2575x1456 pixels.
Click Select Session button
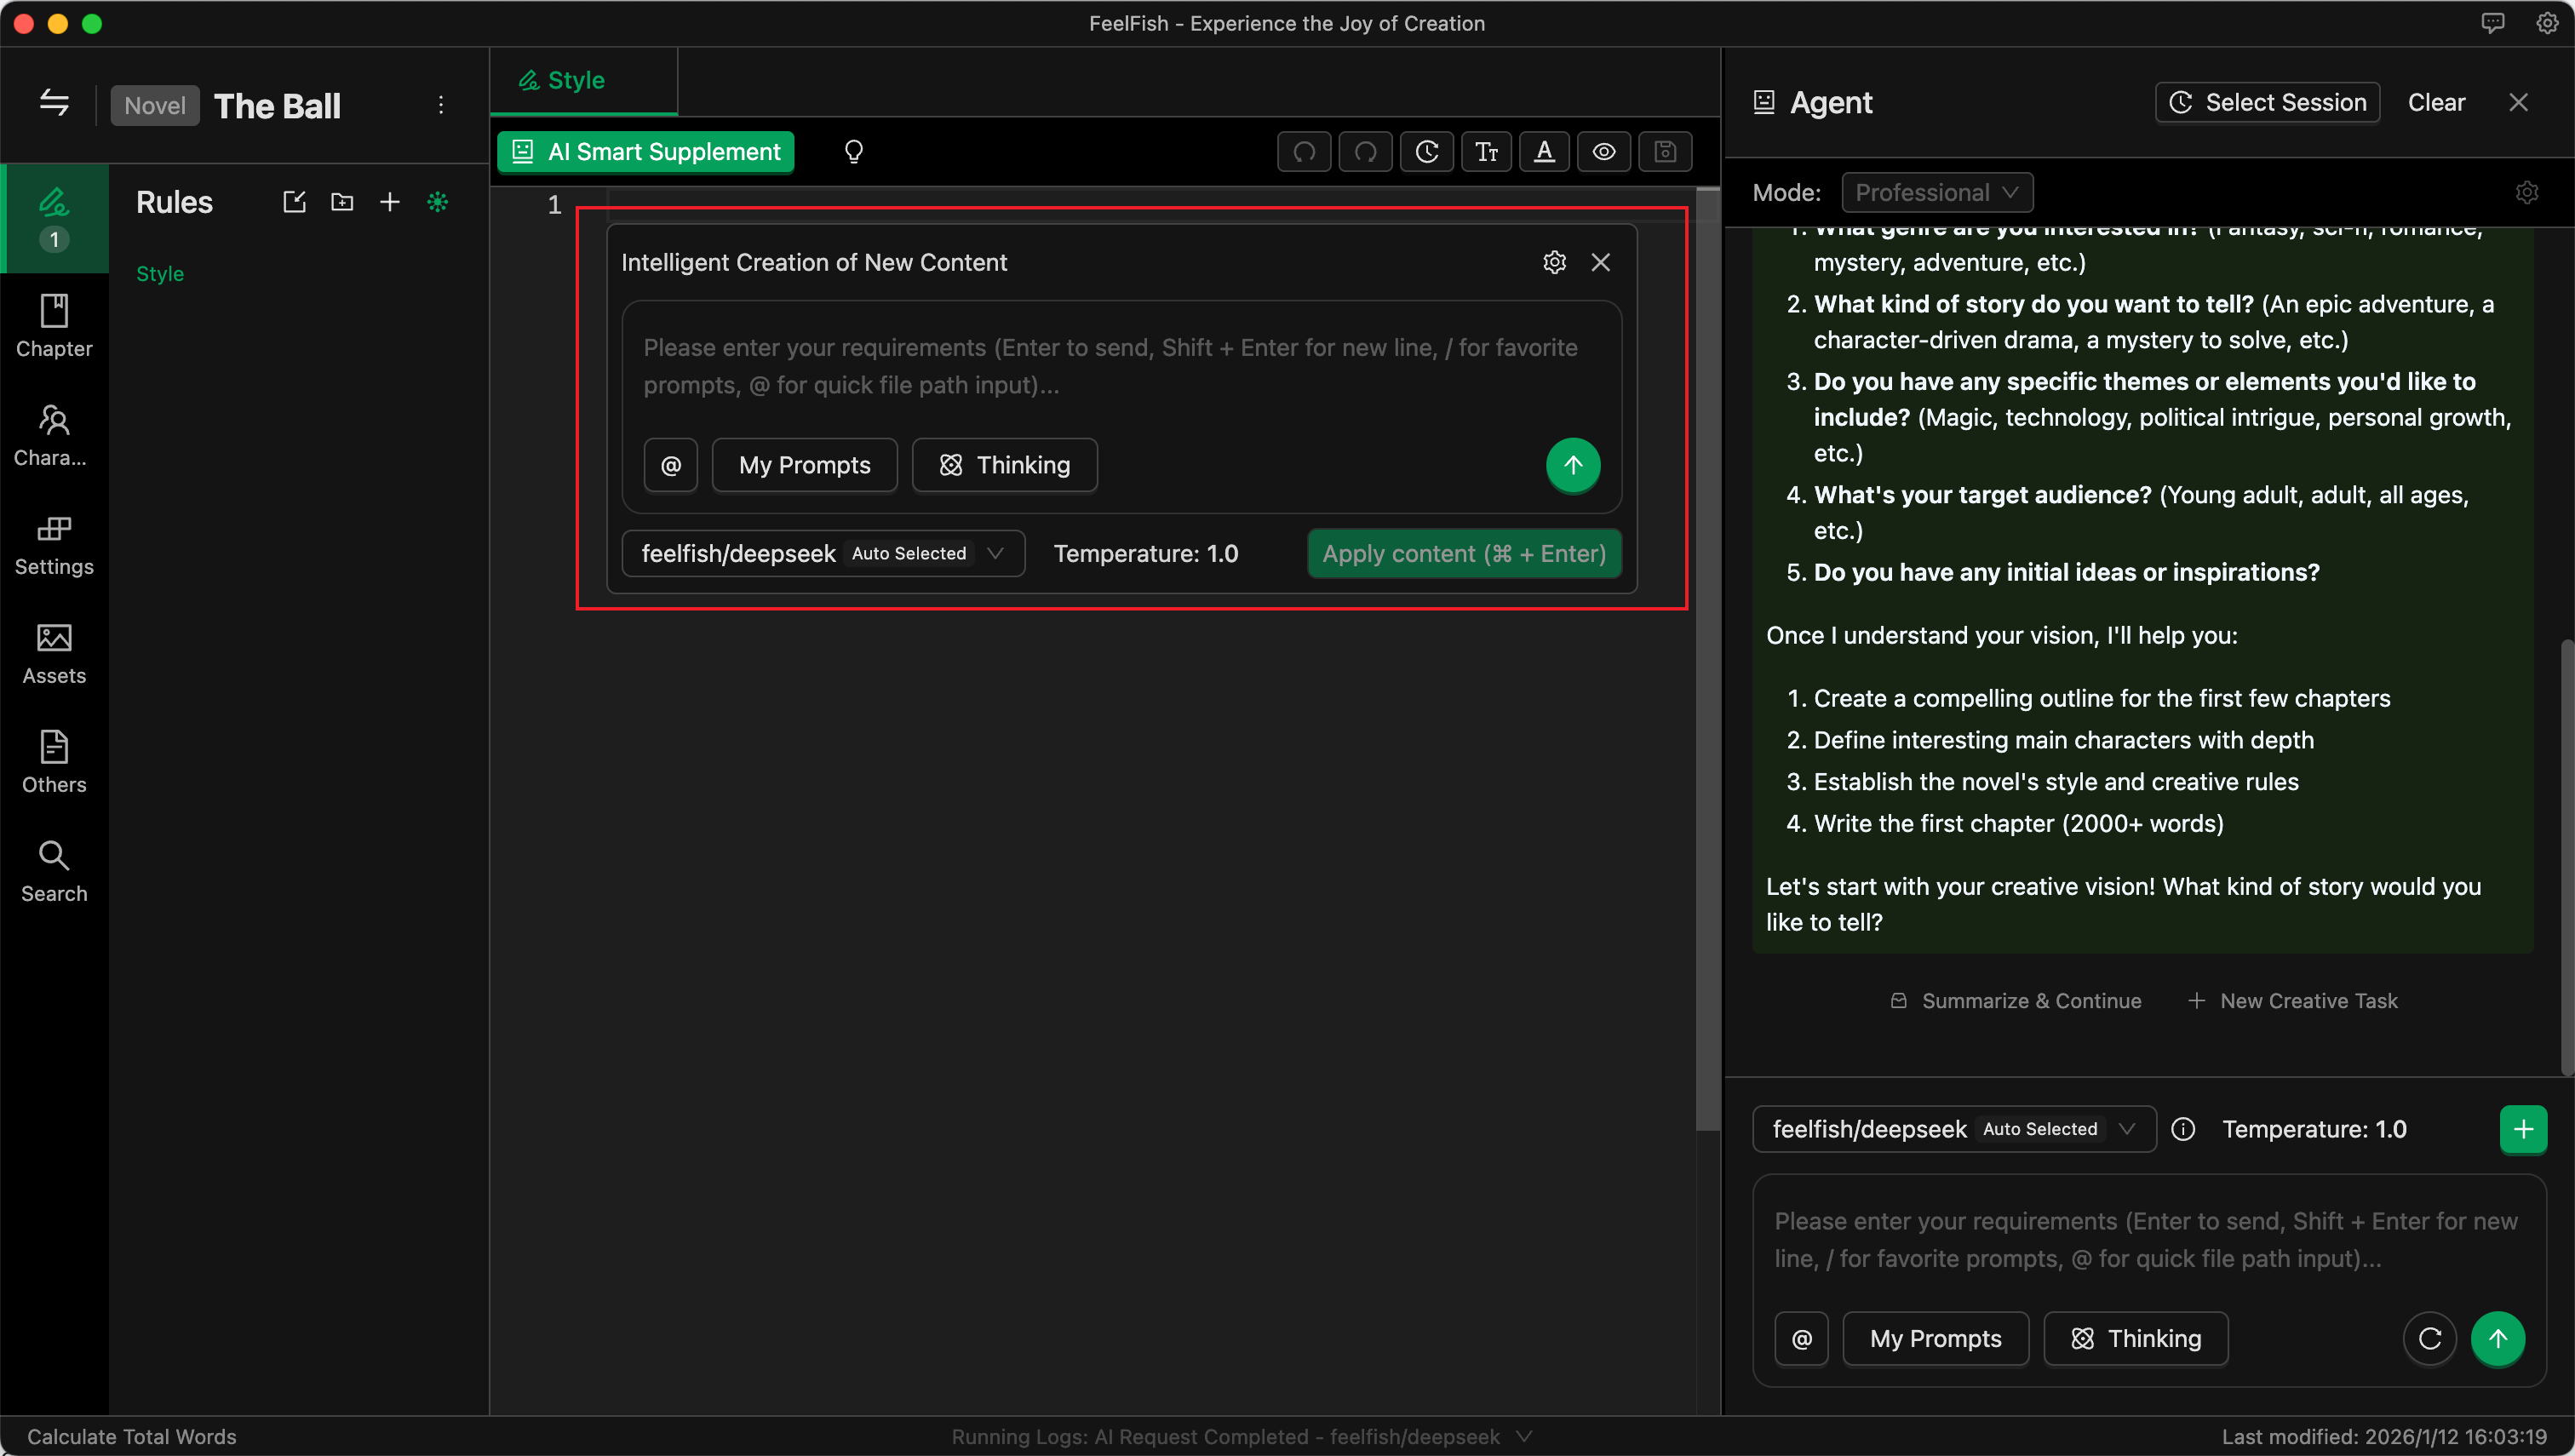2267,102
